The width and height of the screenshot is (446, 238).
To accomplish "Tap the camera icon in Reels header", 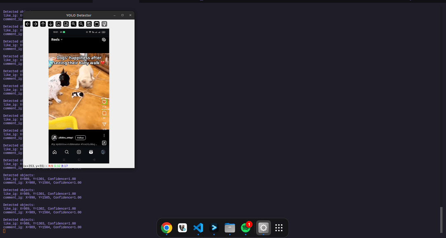I will [104, 40].
